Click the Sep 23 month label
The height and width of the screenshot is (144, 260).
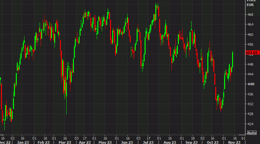191,142
